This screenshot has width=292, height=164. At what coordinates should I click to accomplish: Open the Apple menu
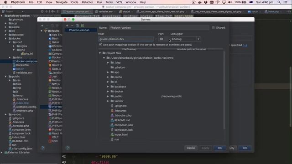click(x=5, y=2)
